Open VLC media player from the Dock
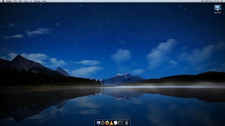Image resolution: width=225 pixels, height=126 pixels. pyautogui.click(x=111, y=123)
